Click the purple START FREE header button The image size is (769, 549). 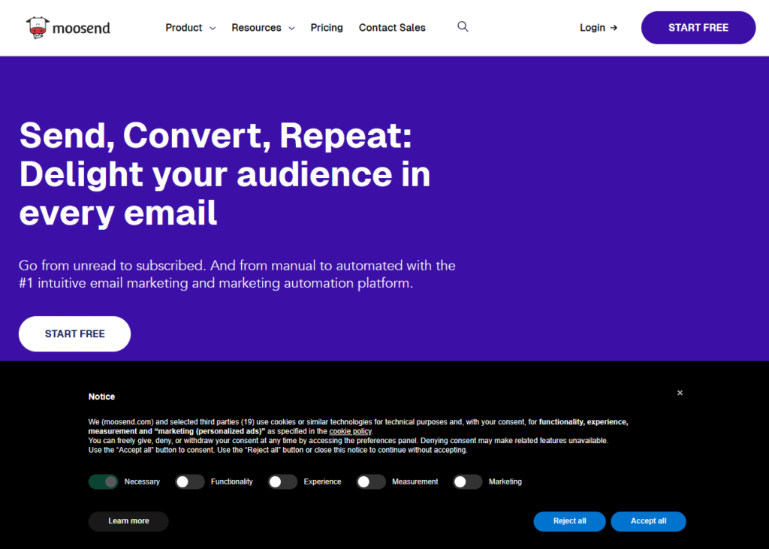click(698, 28)
